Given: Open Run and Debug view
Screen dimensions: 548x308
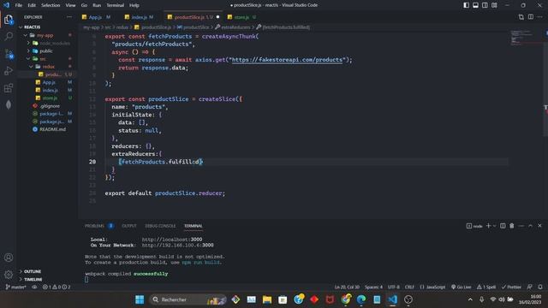Looking at the screenshot, I should (9, 70).
